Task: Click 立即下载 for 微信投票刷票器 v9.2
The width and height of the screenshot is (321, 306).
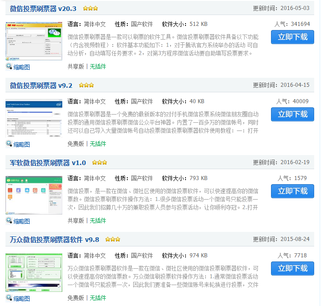Action: point(292,114)
